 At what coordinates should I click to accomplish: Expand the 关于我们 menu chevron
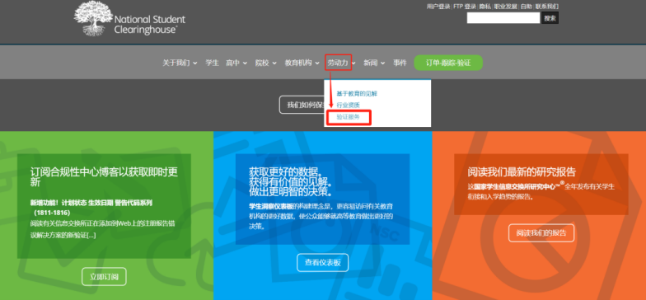point(194,63)
